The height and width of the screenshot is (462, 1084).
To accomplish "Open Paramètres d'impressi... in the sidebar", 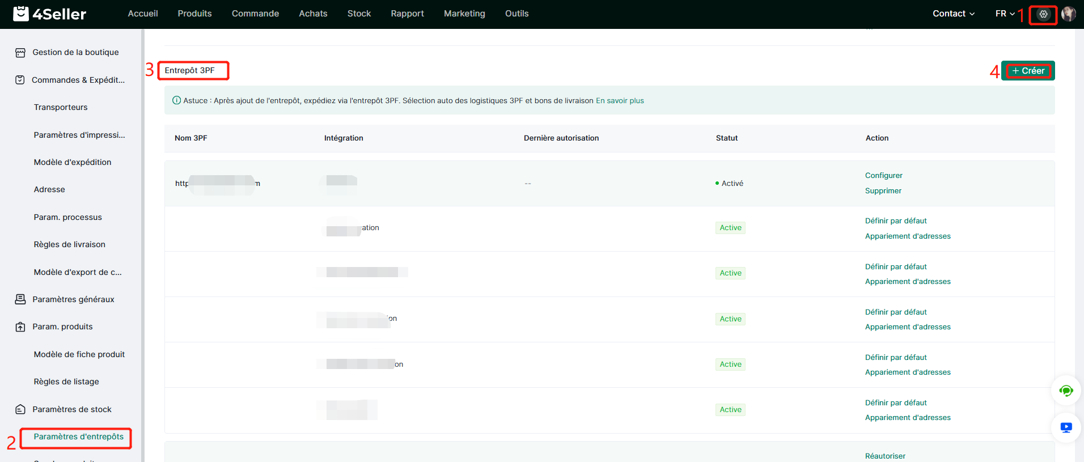I will click(x=79, y=135).
